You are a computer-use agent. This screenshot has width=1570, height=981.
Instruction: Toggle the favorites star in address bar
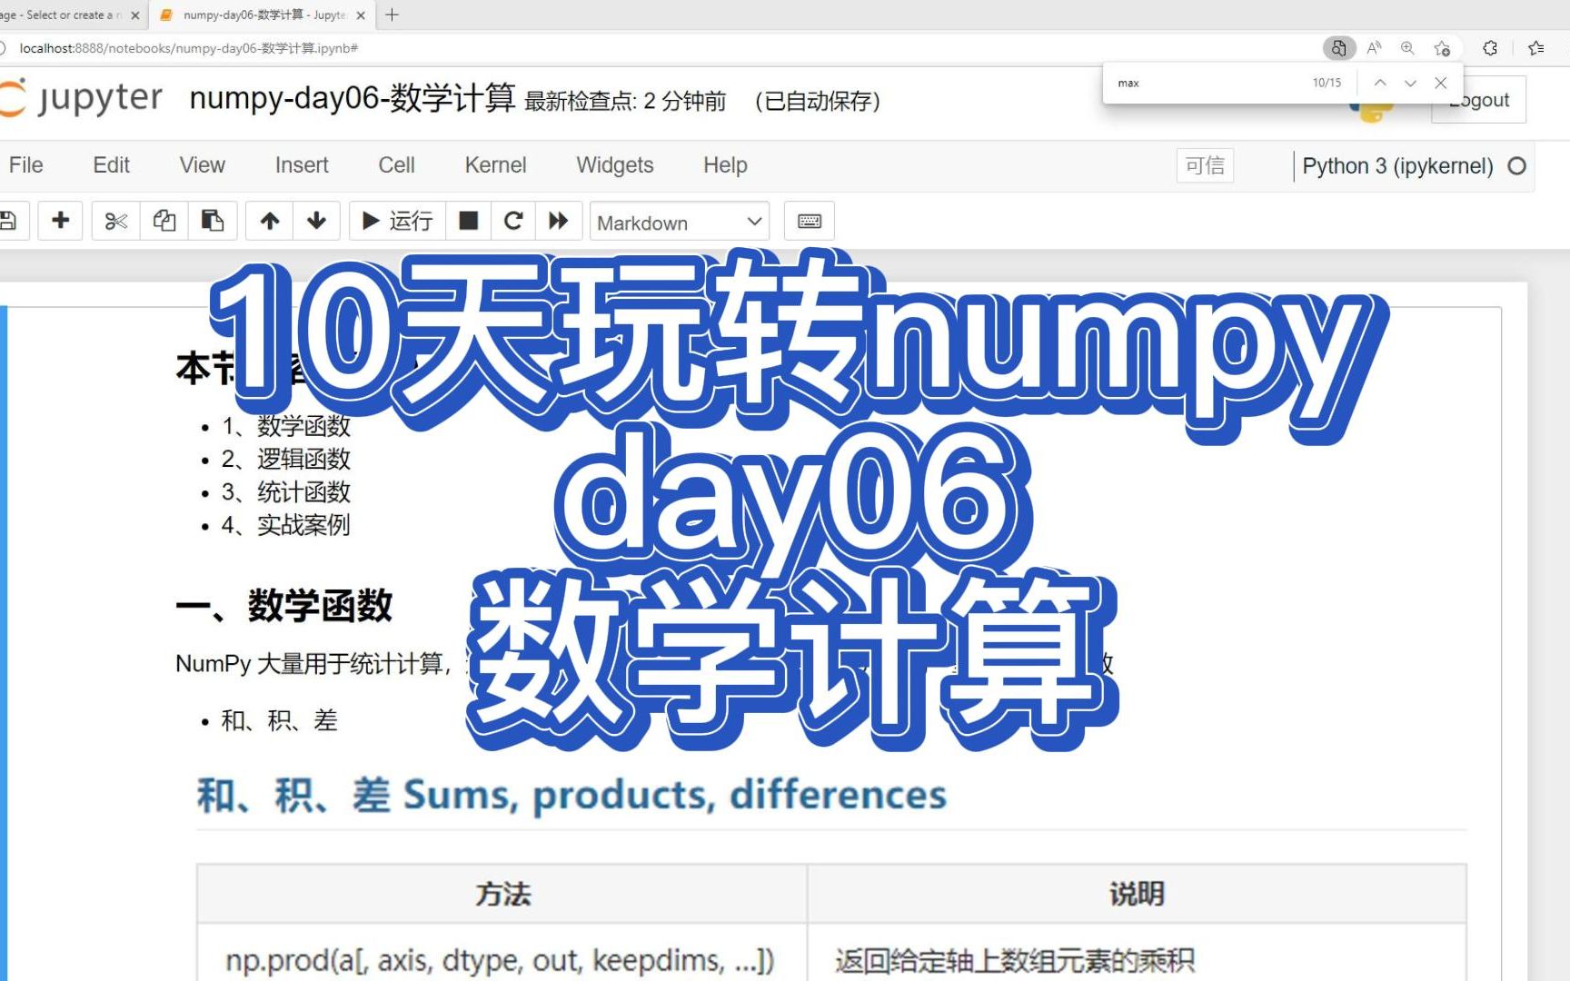coord(1442,48)
